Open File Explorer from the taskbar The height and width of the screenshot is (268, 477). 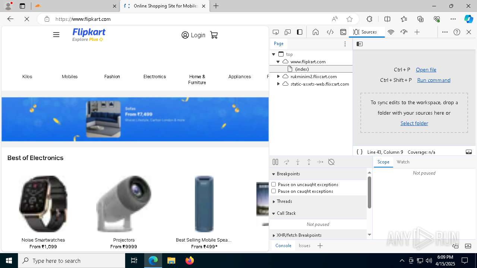pos(171,261)
